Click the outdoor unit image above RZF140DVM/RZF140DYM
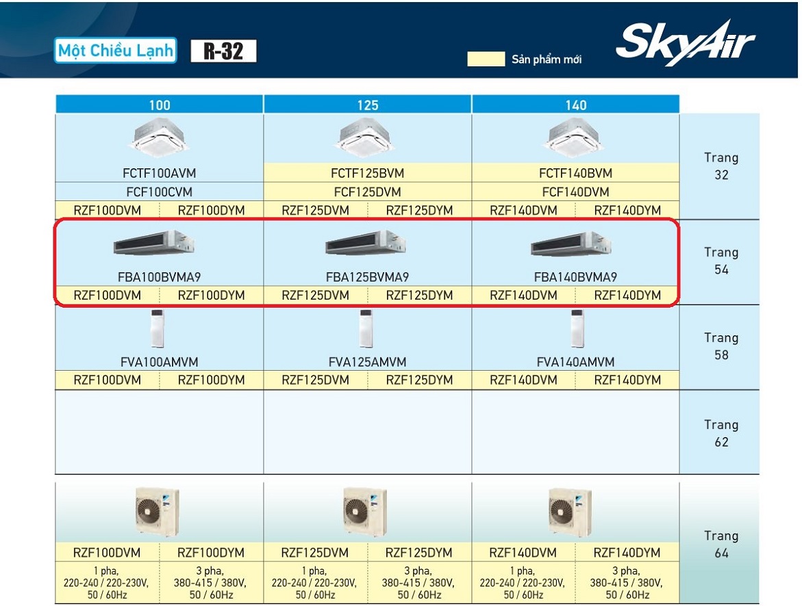Screen dimensions: 802x606 tap(571, 512)
